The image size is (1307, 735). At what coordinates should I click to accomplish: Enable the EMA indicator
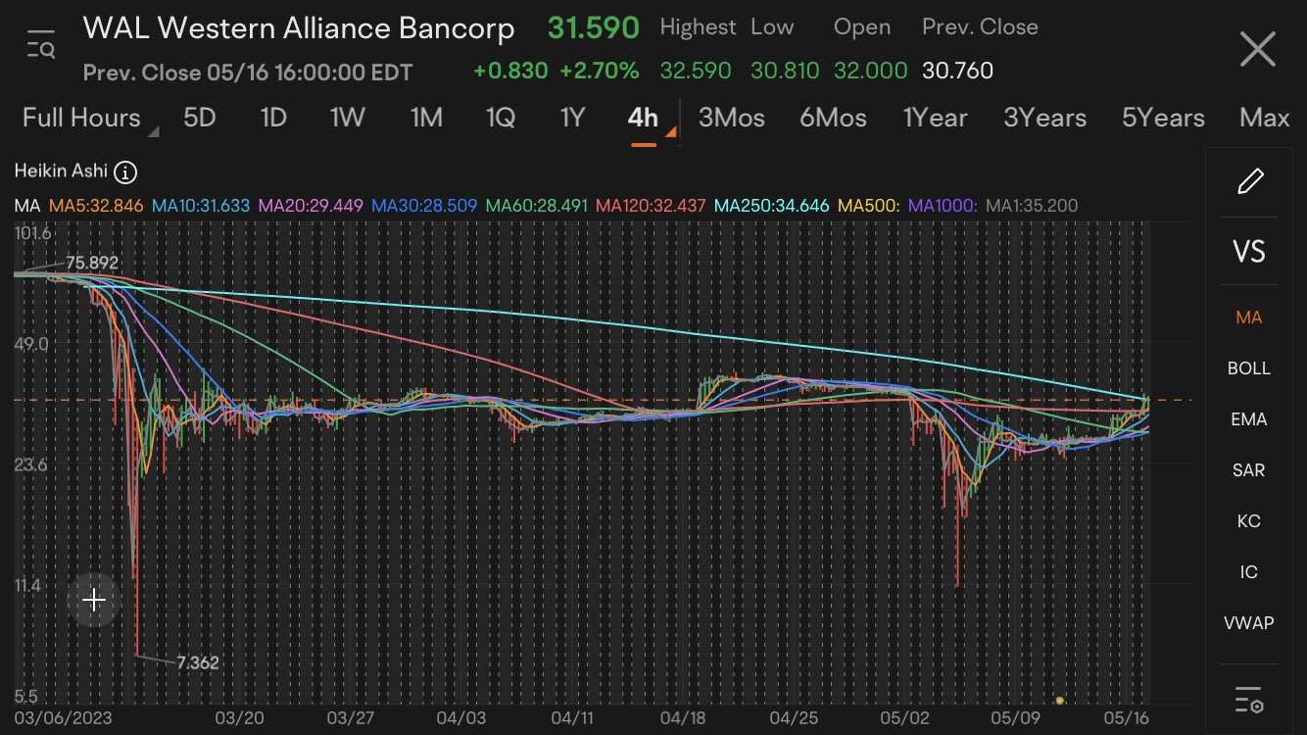(x=1249, y=419)
